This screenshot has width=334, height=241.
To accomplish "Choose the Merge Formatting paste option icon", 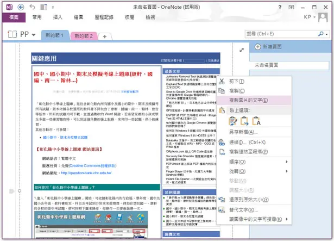I will pos(244,121).
